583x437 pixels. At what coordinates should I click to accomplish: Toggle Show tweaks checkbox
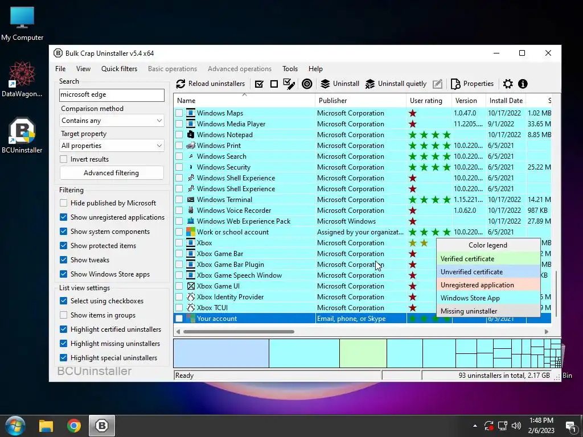click(64, 259)
